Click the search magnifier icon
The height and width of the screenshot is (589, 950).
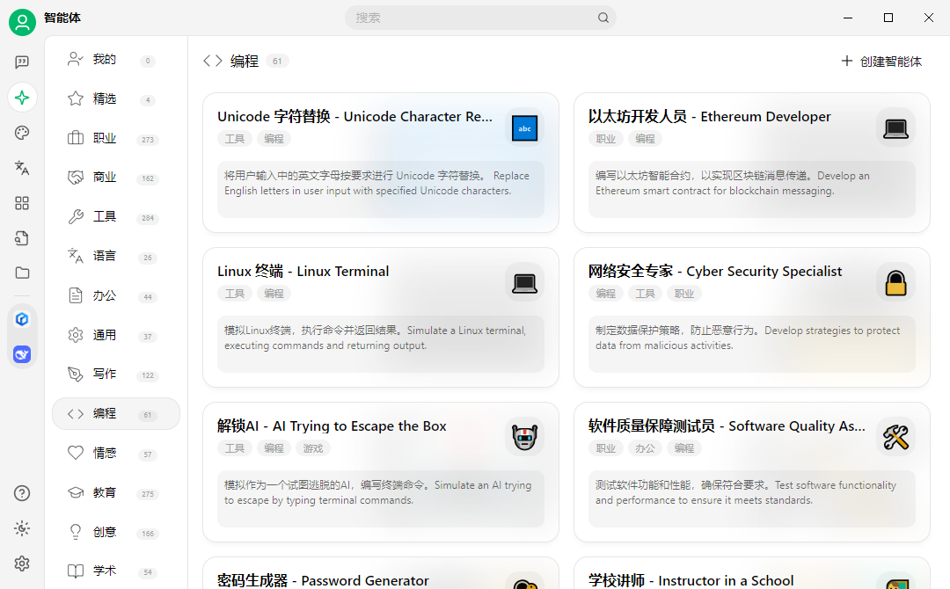[603, 18]
